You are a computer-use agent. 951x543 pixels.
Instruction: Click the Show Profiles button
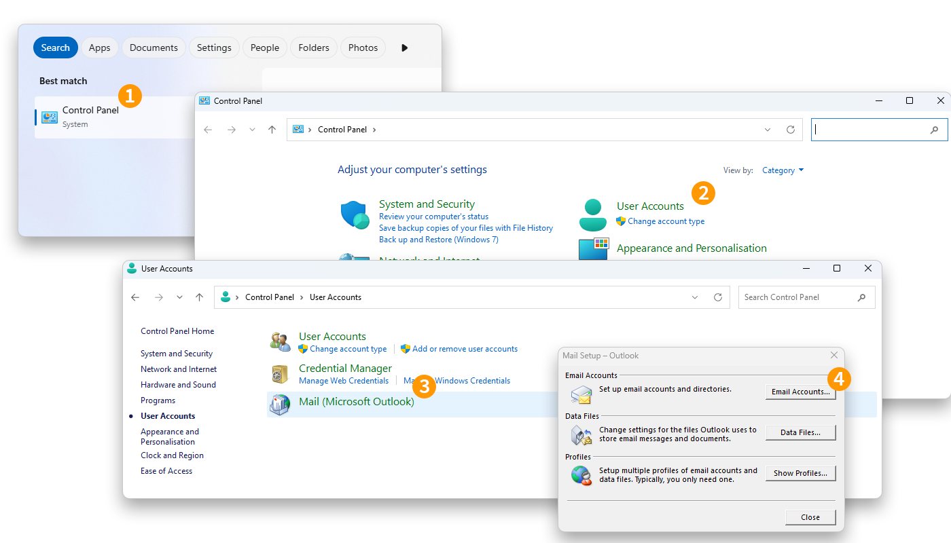click(800, 473)
